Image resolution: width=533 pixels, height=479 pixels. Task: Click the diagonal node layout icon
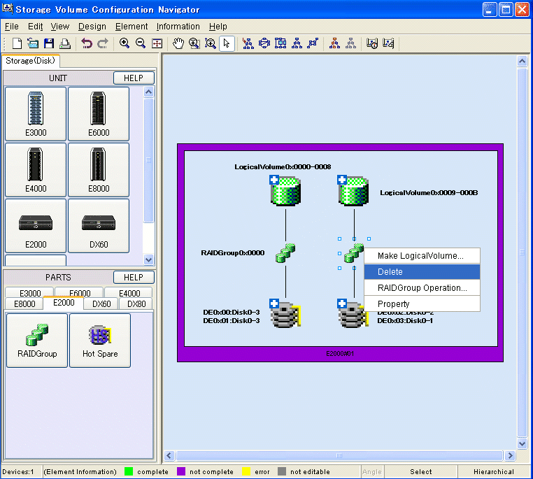[x=313, y=43]
